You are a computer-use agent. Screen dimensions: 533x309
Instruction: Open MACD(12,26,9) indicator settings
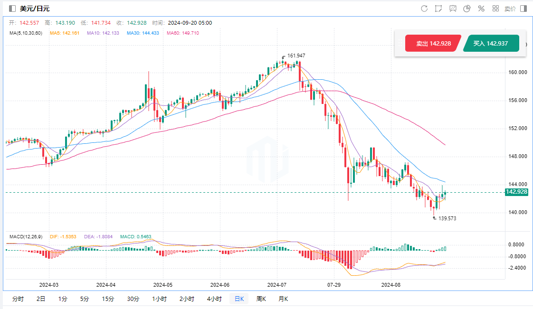(x=27, y=236)
